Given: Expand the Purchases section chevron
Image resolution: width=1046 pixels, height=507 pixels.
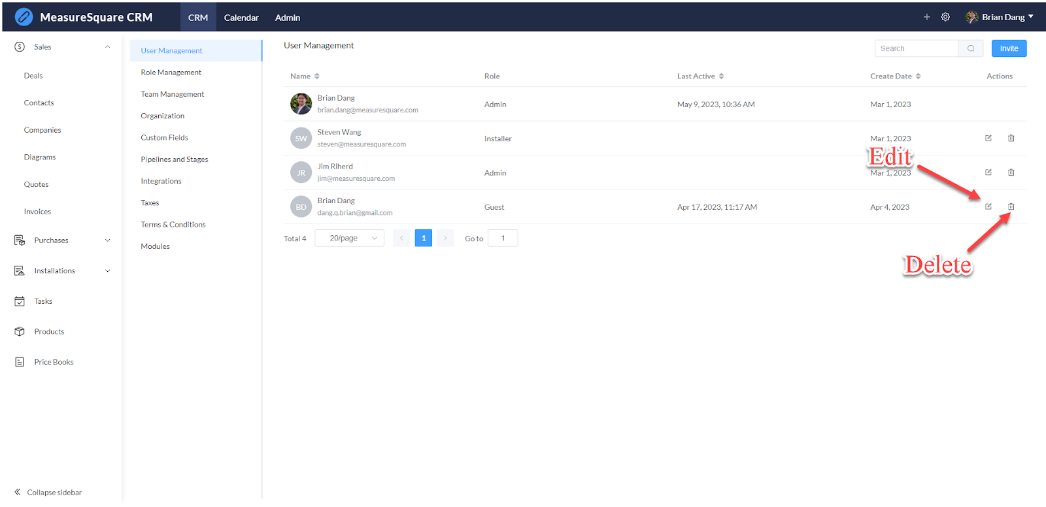Looking at the screenshot, I should (x=107, y=240).
